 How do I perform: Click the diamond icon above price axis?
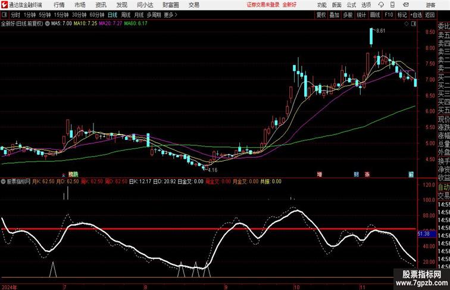point(407,24)
